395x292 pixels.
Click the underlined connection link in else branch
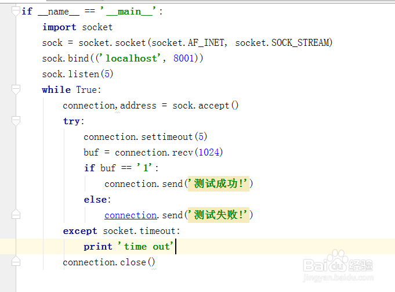coord(131,215)
